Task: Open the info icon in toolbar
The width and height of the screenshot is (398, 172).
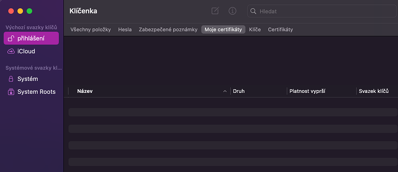Action: pyautogui.click(x=232, y=11)
